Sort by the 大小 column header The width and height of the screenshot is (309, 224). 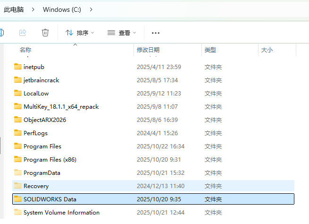[x=267, y=50]
